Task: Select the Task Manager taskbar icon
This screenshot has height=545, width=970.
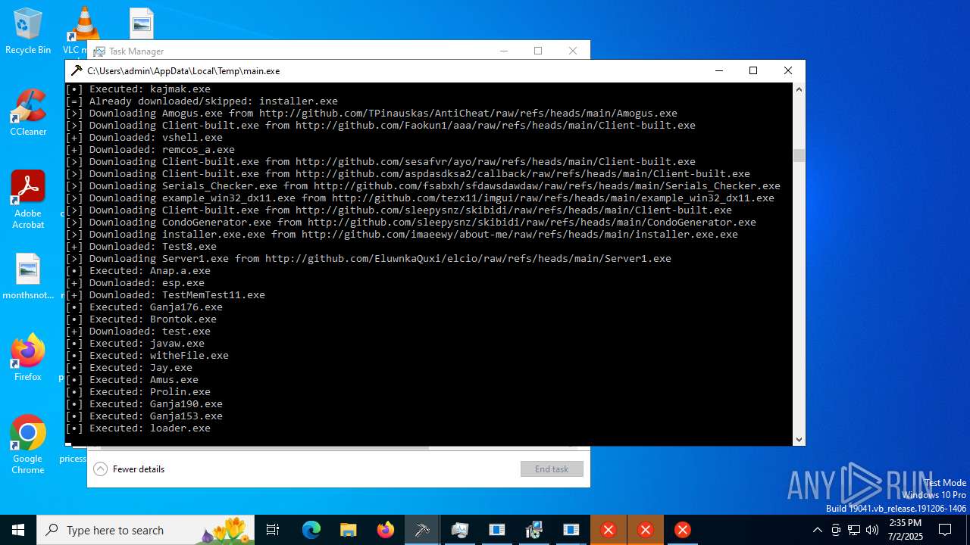Action: point(459,530)
